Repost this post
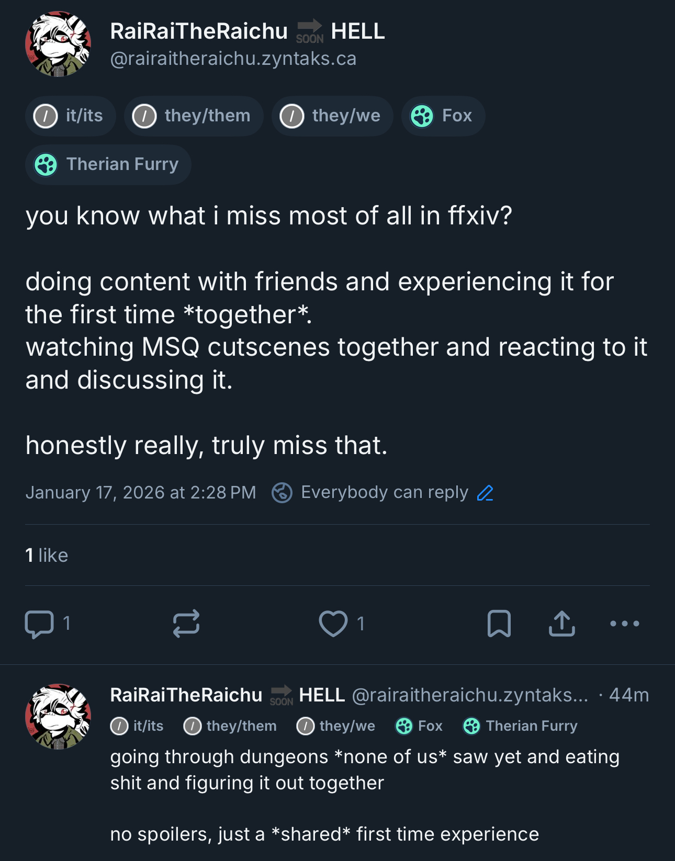 pyautogui.click(x=186, y=624)
